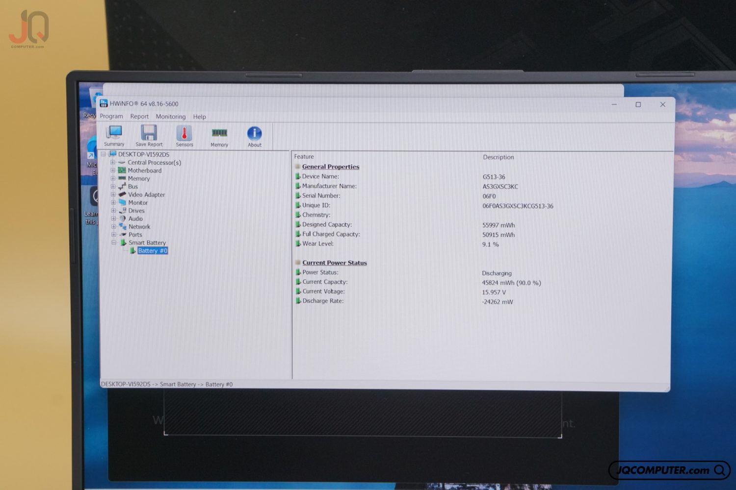This screenshot has height=490, width=736.
Task: Close the HWiNFO window
Action: coord(662,104)
